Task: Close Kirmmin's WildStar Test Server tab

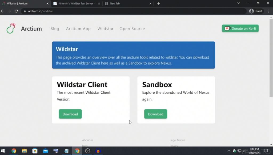Action: (x=99, y=3)
